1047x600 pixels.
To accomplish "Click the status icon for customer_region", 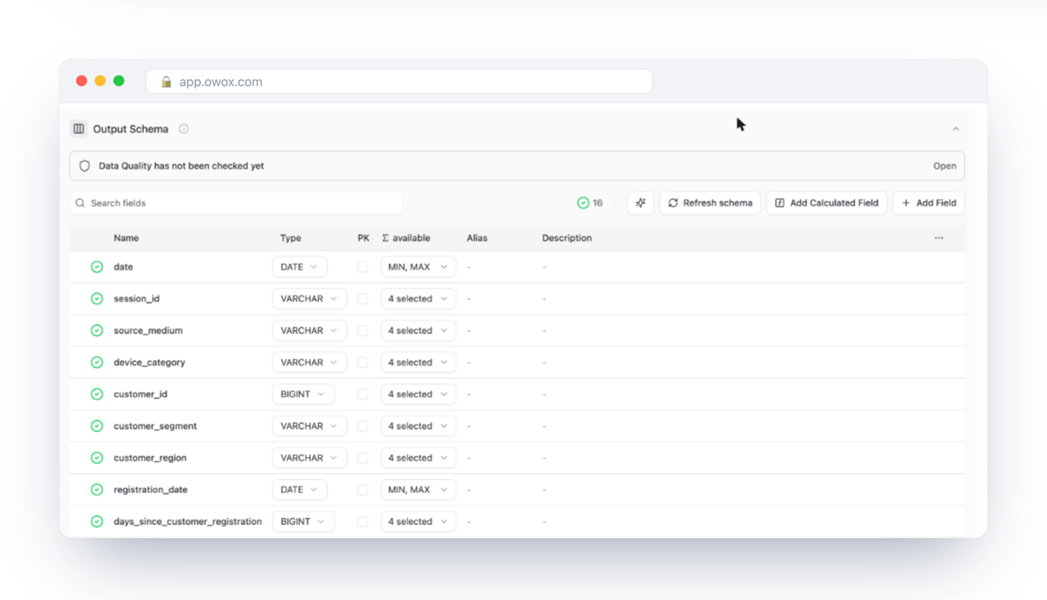I will 97,459.
